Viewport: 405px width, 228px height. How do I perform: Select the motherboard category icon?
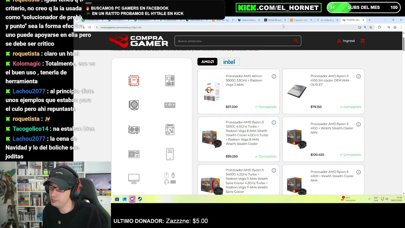[170, 81]
